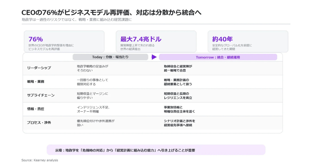312x164 pixels.
Task: Click the cell '地政学戦略の足並みがそろわない'
Action: (92, 68)
